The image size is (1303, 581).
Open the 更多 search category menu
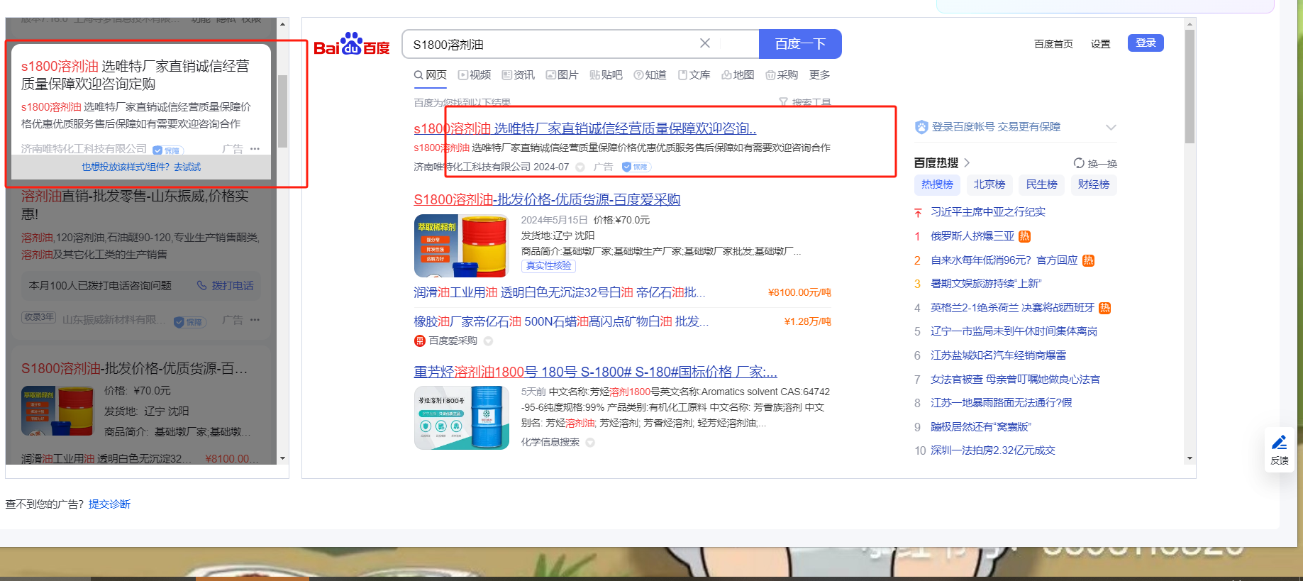tap(819, 75)
